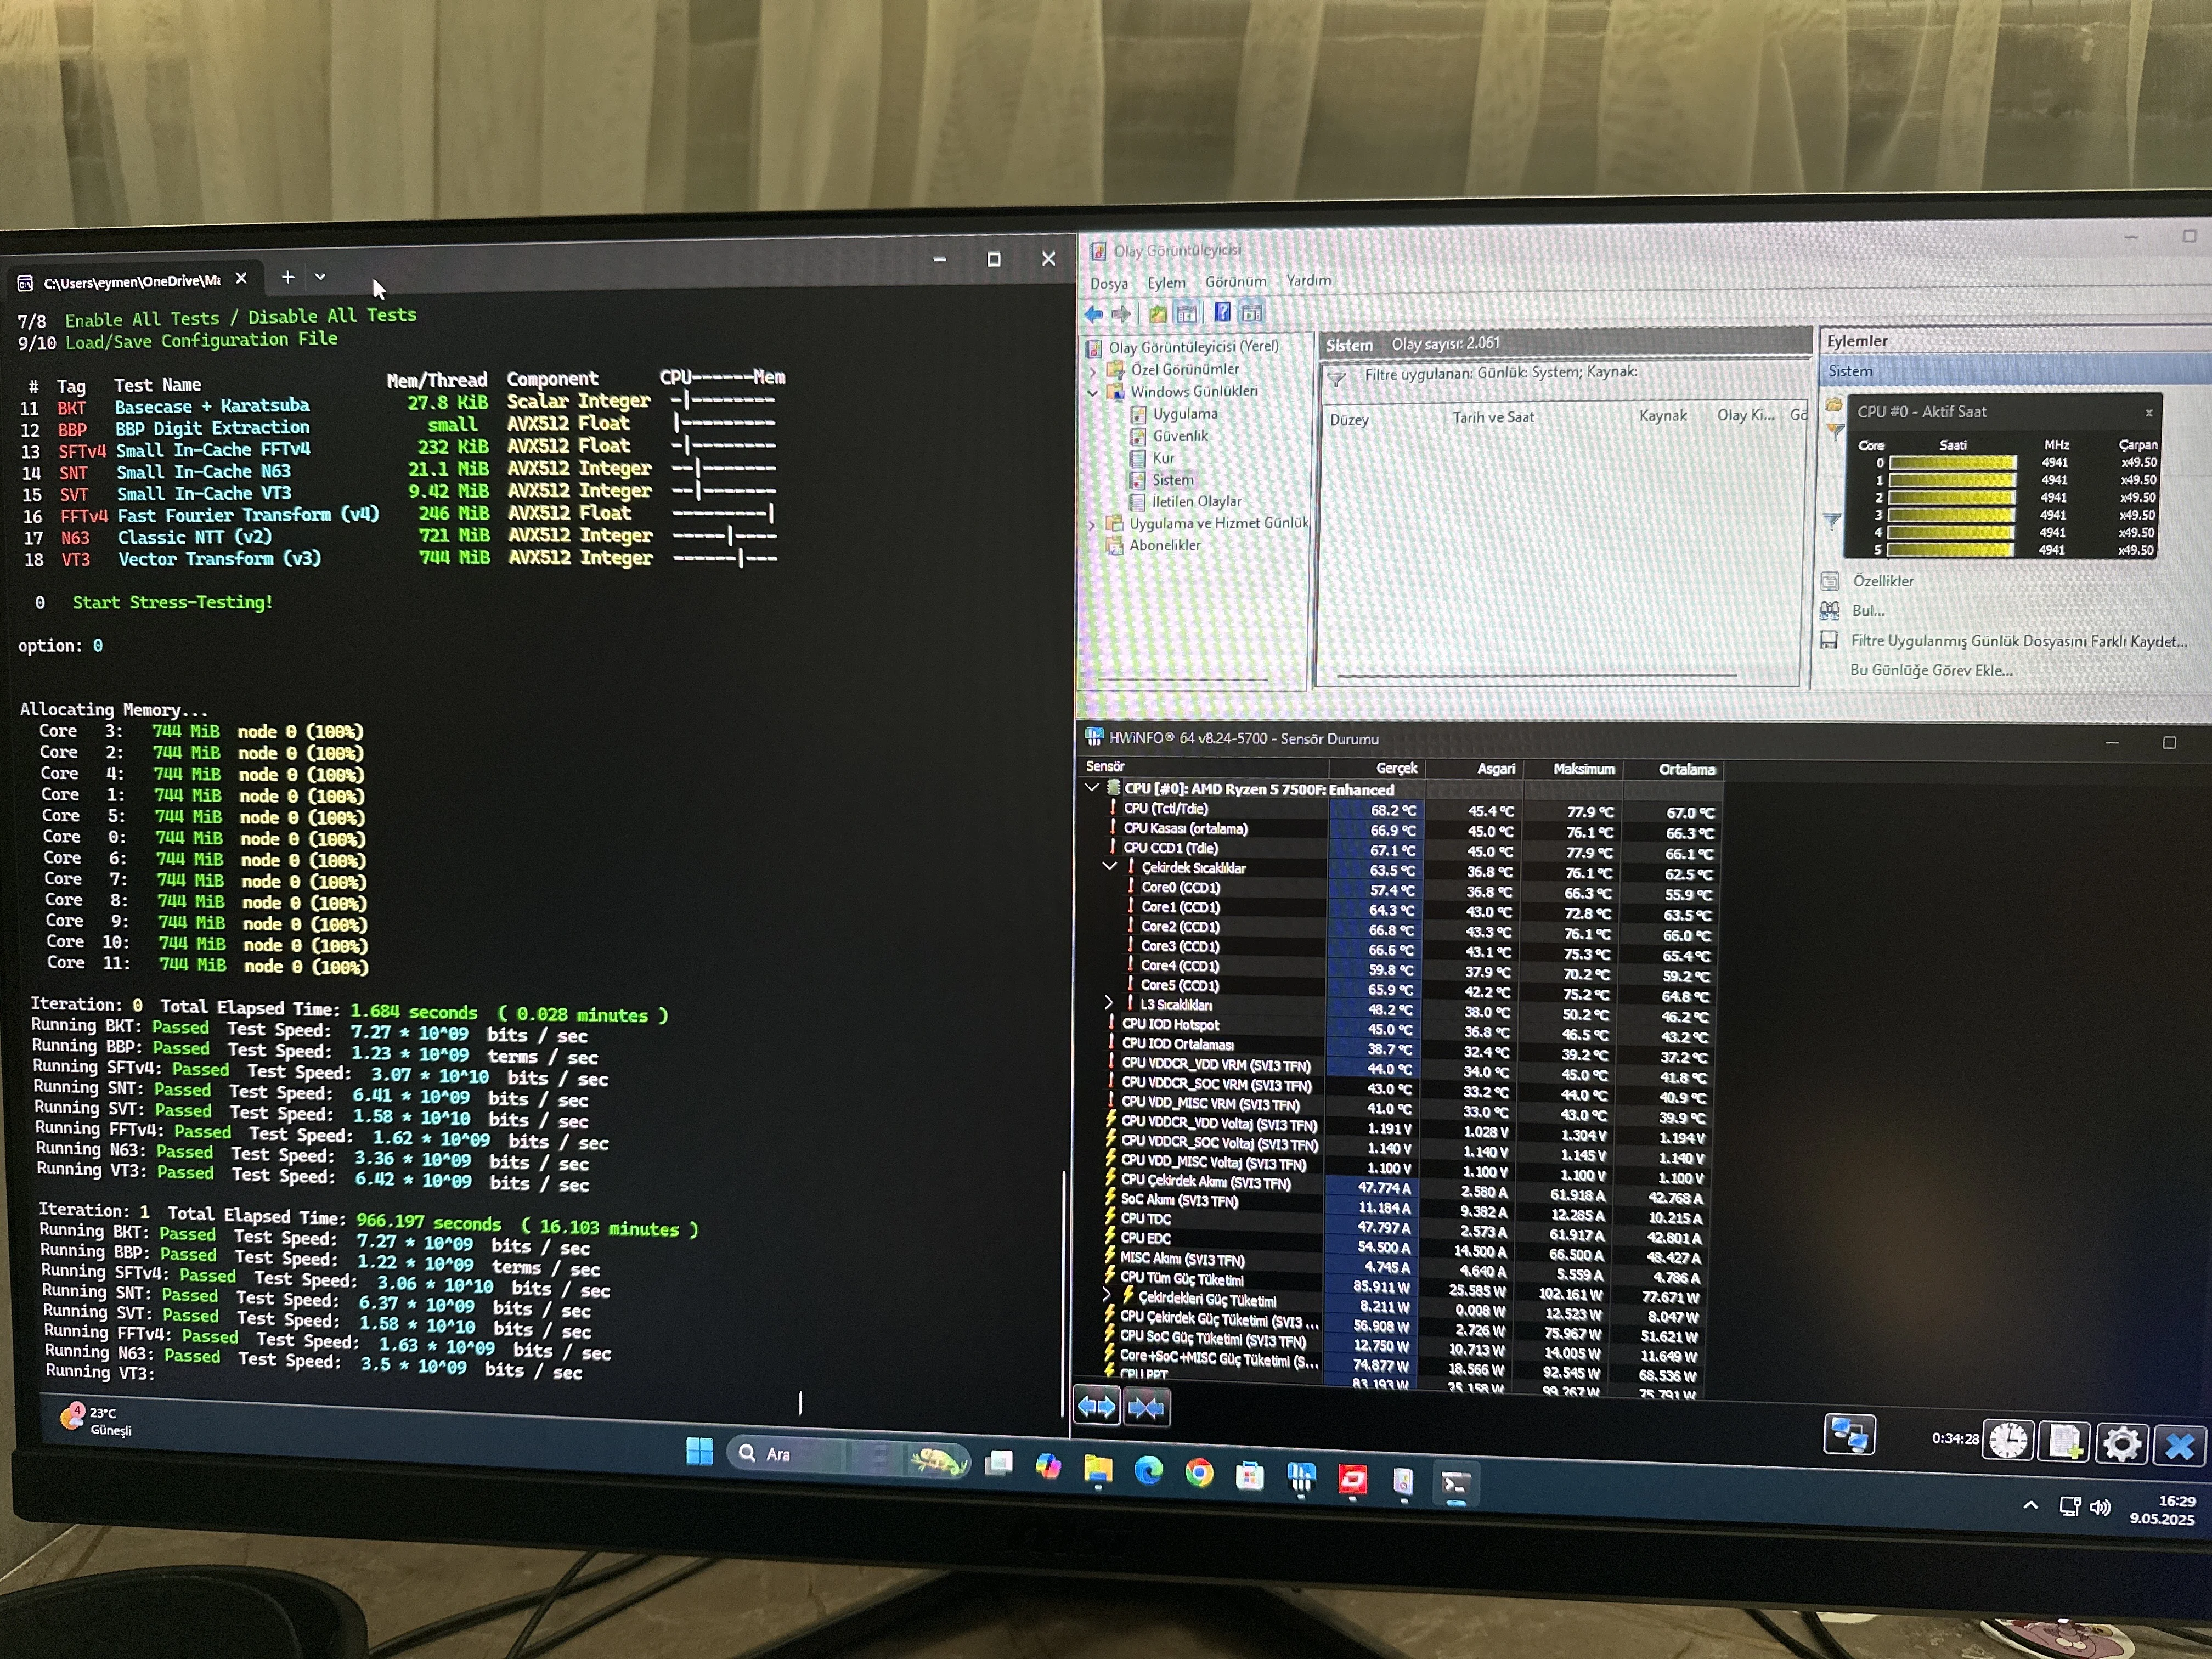
Task: Open HWiNFO settings gear icon
Action: click(2121, 1443)
